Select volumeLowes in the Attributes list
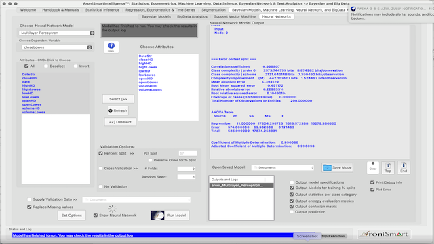 click(33, 112)
